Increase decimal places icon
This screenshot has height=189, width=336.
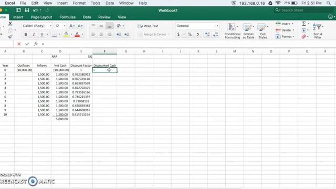[x=207, y=34]
